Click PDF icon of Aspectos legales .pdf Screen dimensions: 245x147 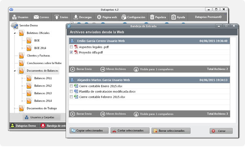pos(76,47)
